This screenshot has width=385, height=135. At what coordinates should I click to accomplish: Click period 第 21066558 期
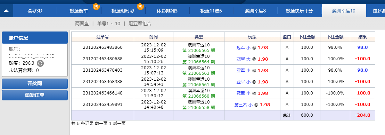coord(199,107)
